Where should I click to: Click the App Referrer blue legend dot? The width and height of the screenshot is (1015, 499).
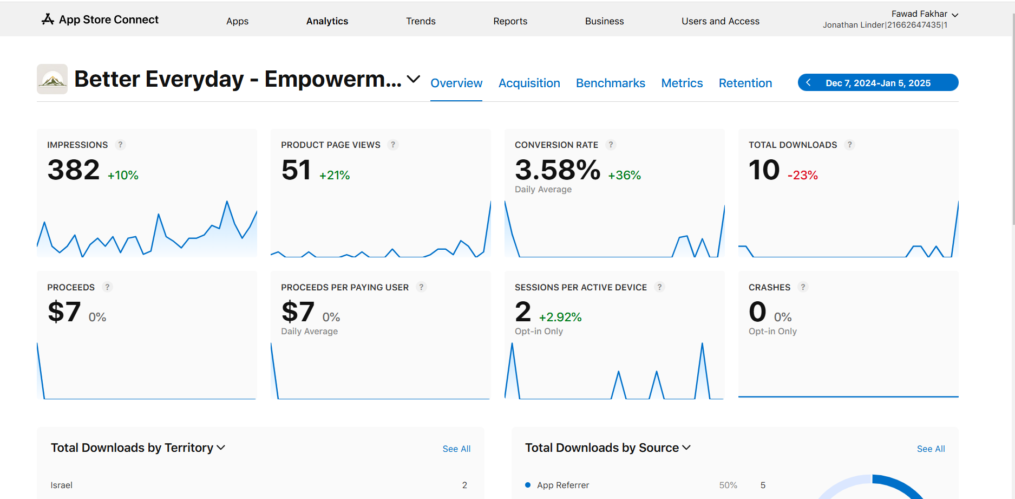click(x=528, y=485)
